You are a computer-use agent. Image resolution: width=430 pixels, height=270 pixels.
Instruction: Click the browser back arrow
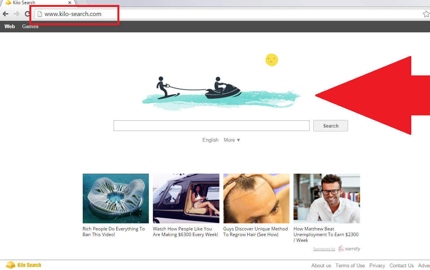point(5,14)
